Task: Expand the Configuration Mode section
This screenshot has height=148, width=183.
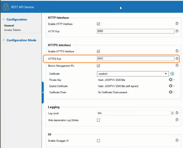Action: click(21, 40)
